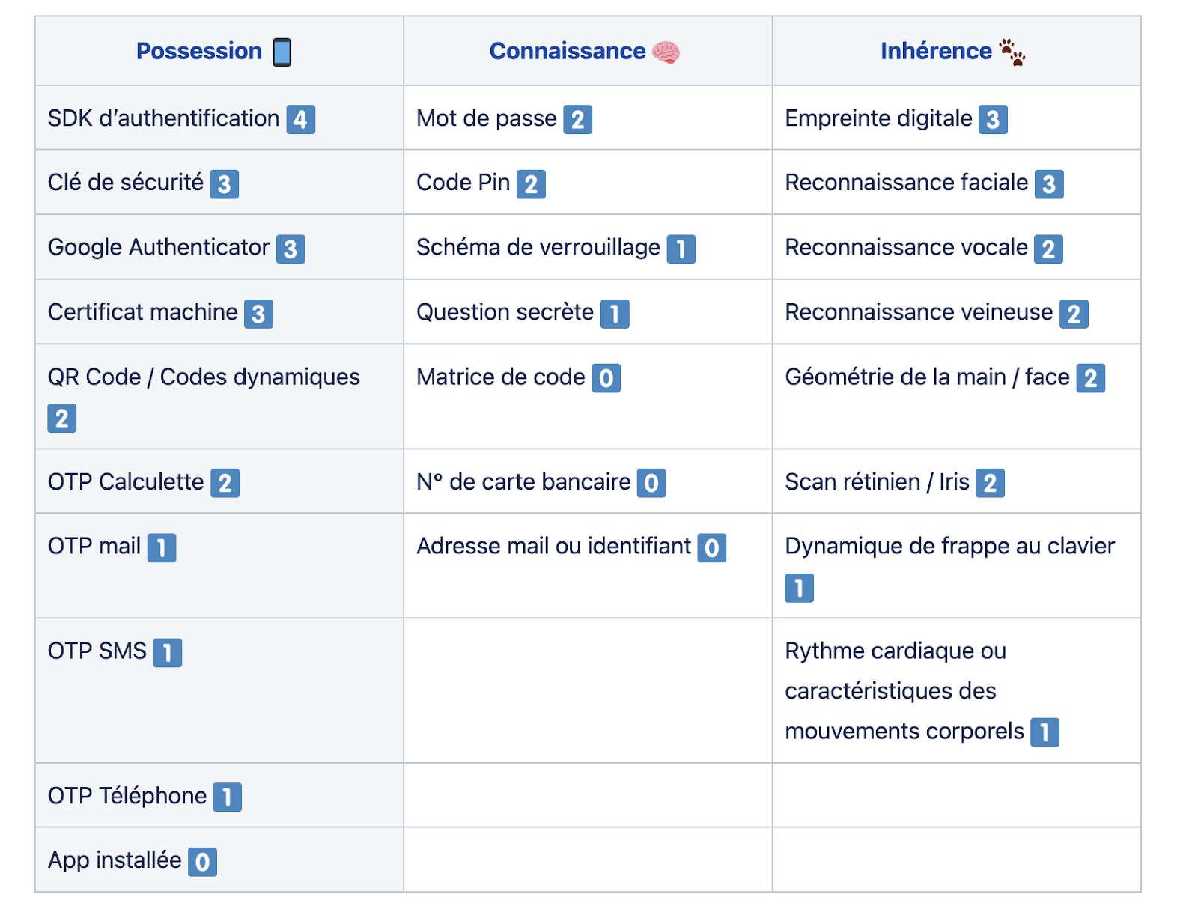The height and width of the screenshot is (924, 1198).
Task: Click the badge under Dynamique de frappe au clavier
Action: click(799, 589)
